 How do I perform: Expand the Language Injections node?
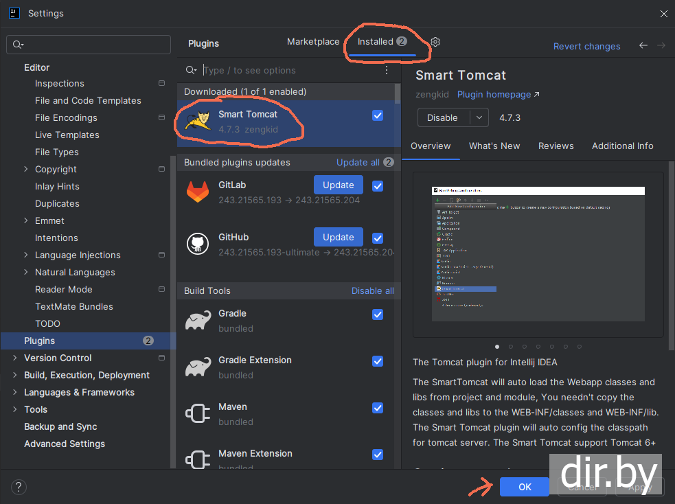click(x=26, y=255)
